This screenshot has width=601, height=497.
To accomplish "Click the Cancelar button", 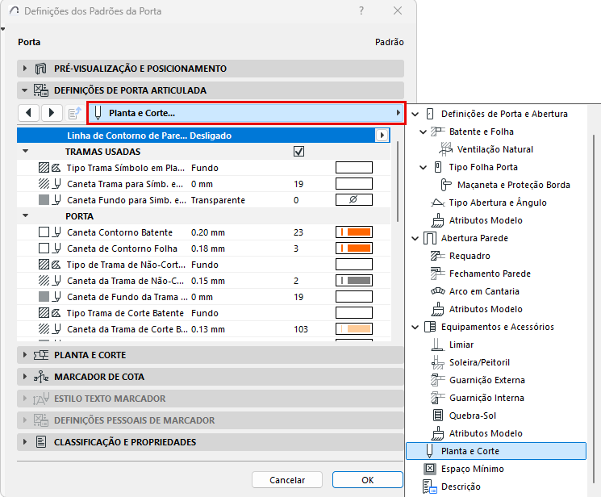I will click(x=287, y=480).
